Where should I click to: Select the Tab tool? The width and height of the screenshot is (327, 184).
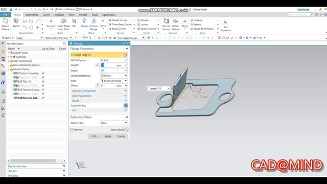[74, 23]
